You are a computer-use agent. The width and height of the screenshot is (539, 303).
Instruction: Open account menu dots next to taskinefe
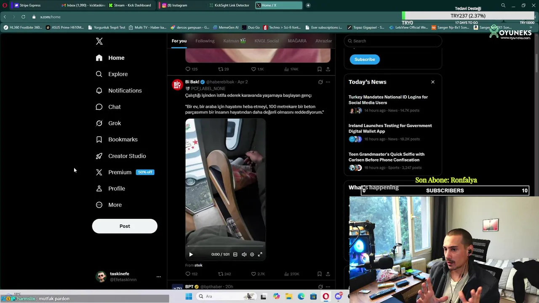[159, 276]
